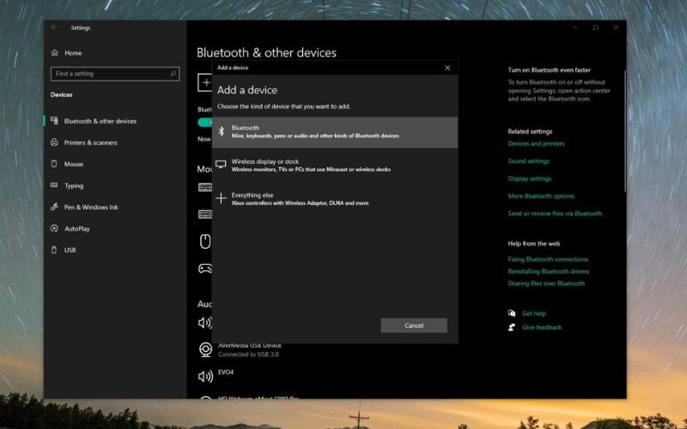The height and width of the screenshot is (429, 687).
Task: Close the Add a device dialog with X
Action: click(447, 68)
